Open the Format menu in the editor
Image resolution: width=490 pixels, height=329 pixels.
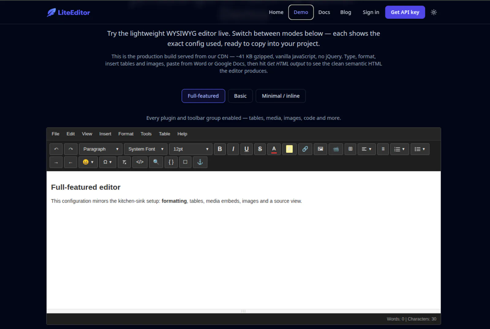[x=126, y=134]
